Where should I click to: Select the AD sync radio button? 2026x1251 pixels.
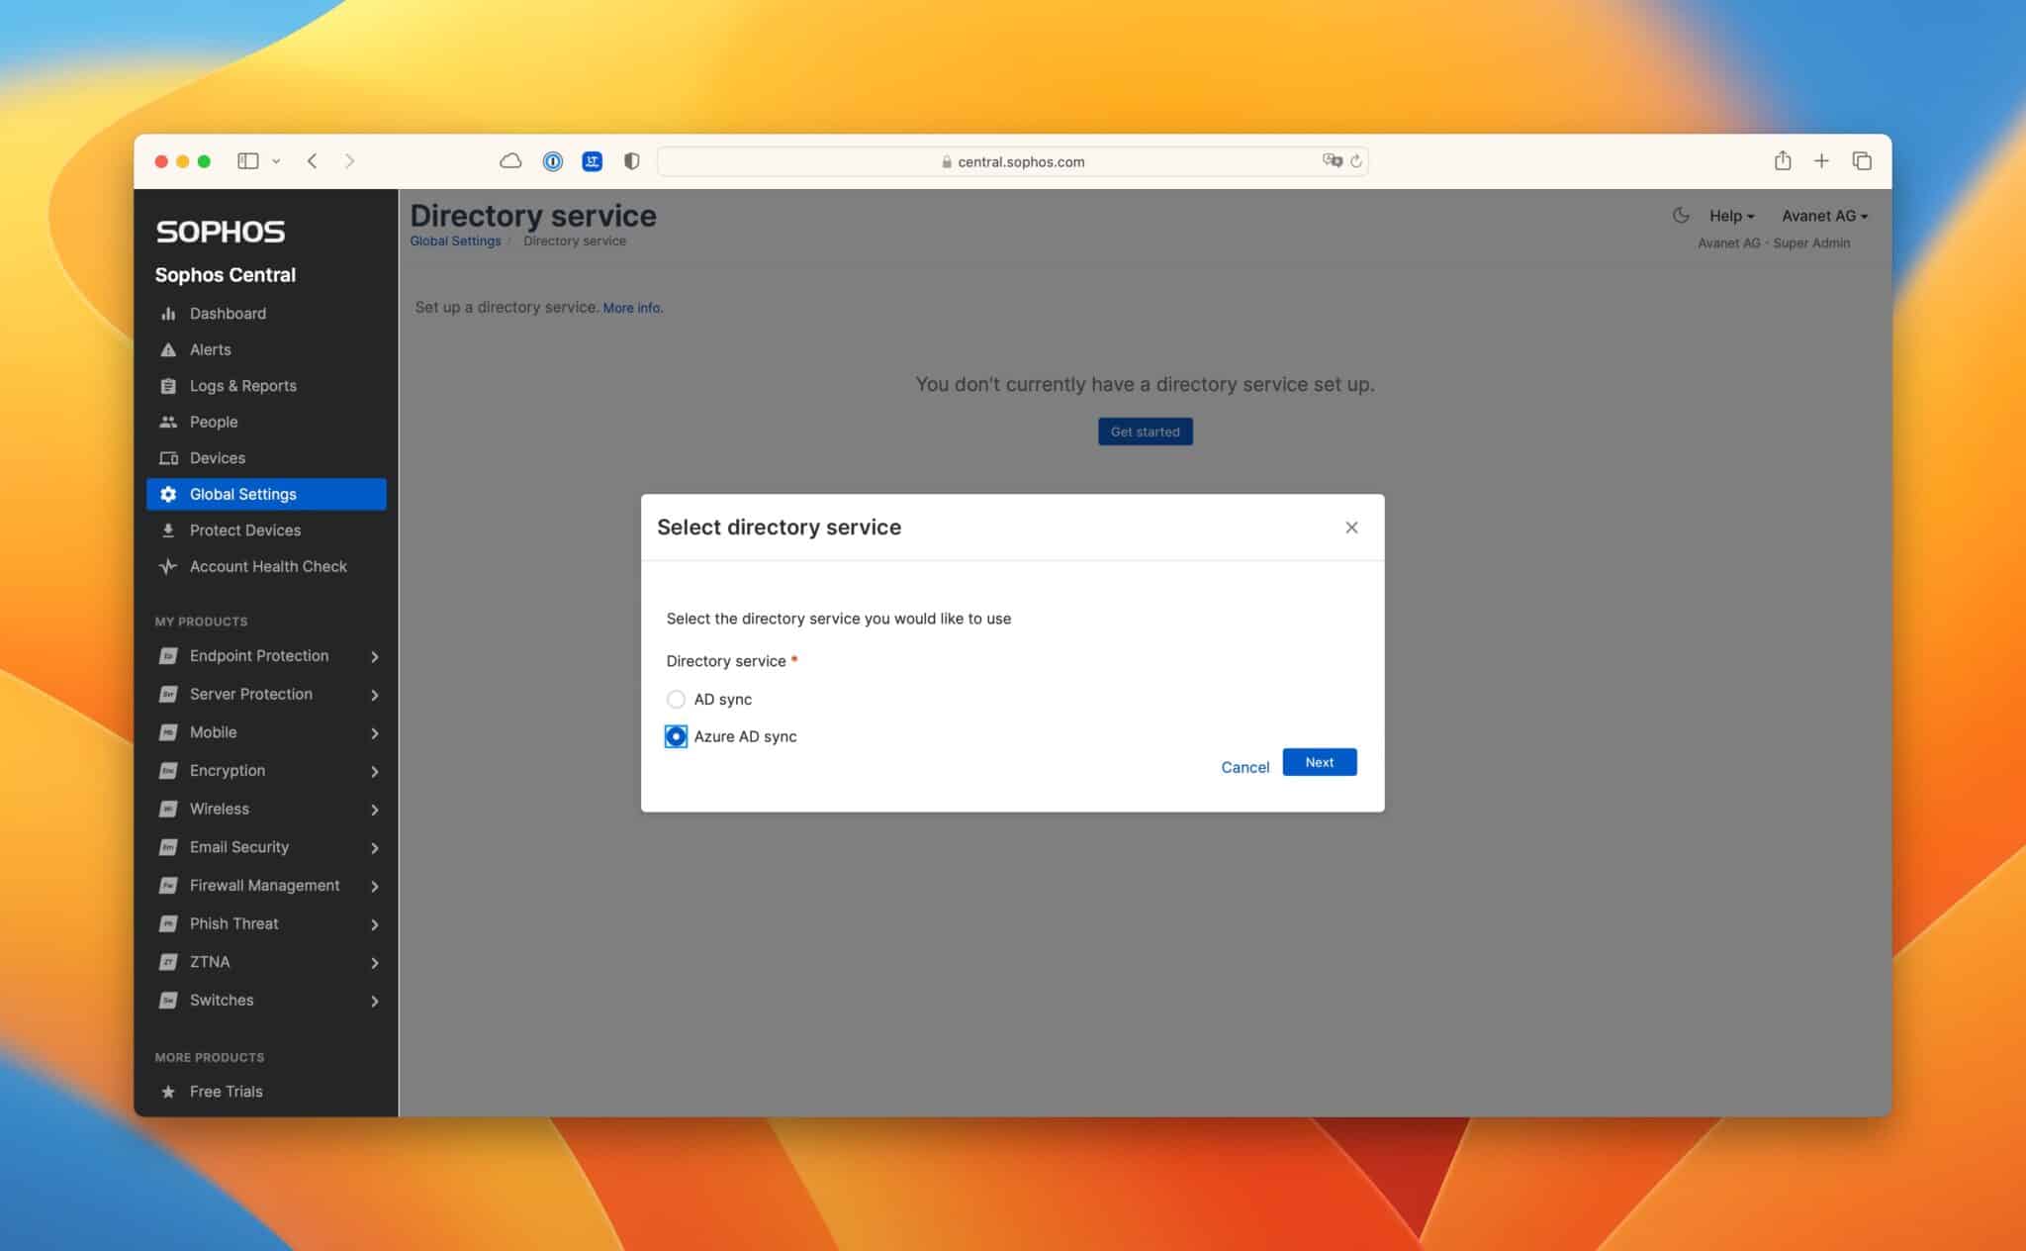click(676, 699)
